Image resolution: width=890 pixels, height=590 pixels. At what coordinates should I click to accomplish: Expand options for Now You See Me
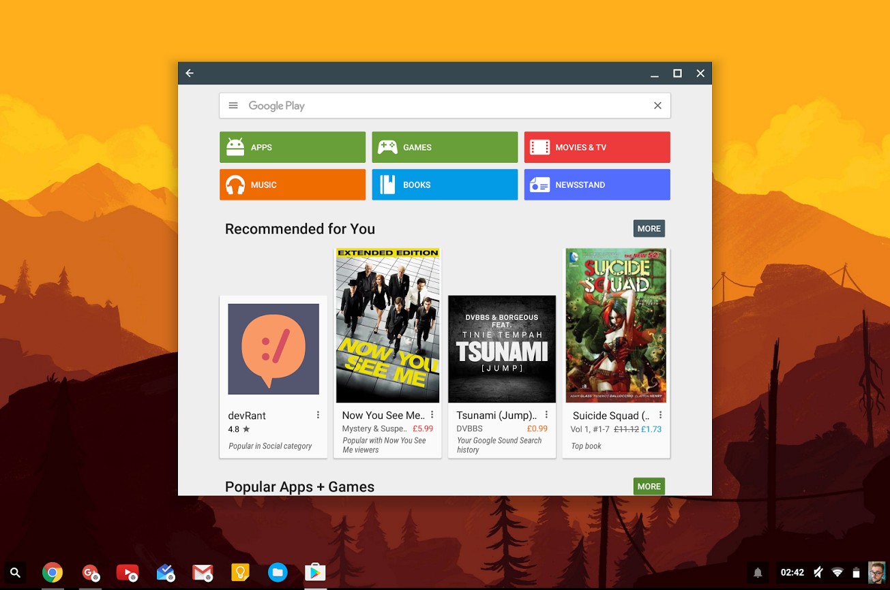432,415
